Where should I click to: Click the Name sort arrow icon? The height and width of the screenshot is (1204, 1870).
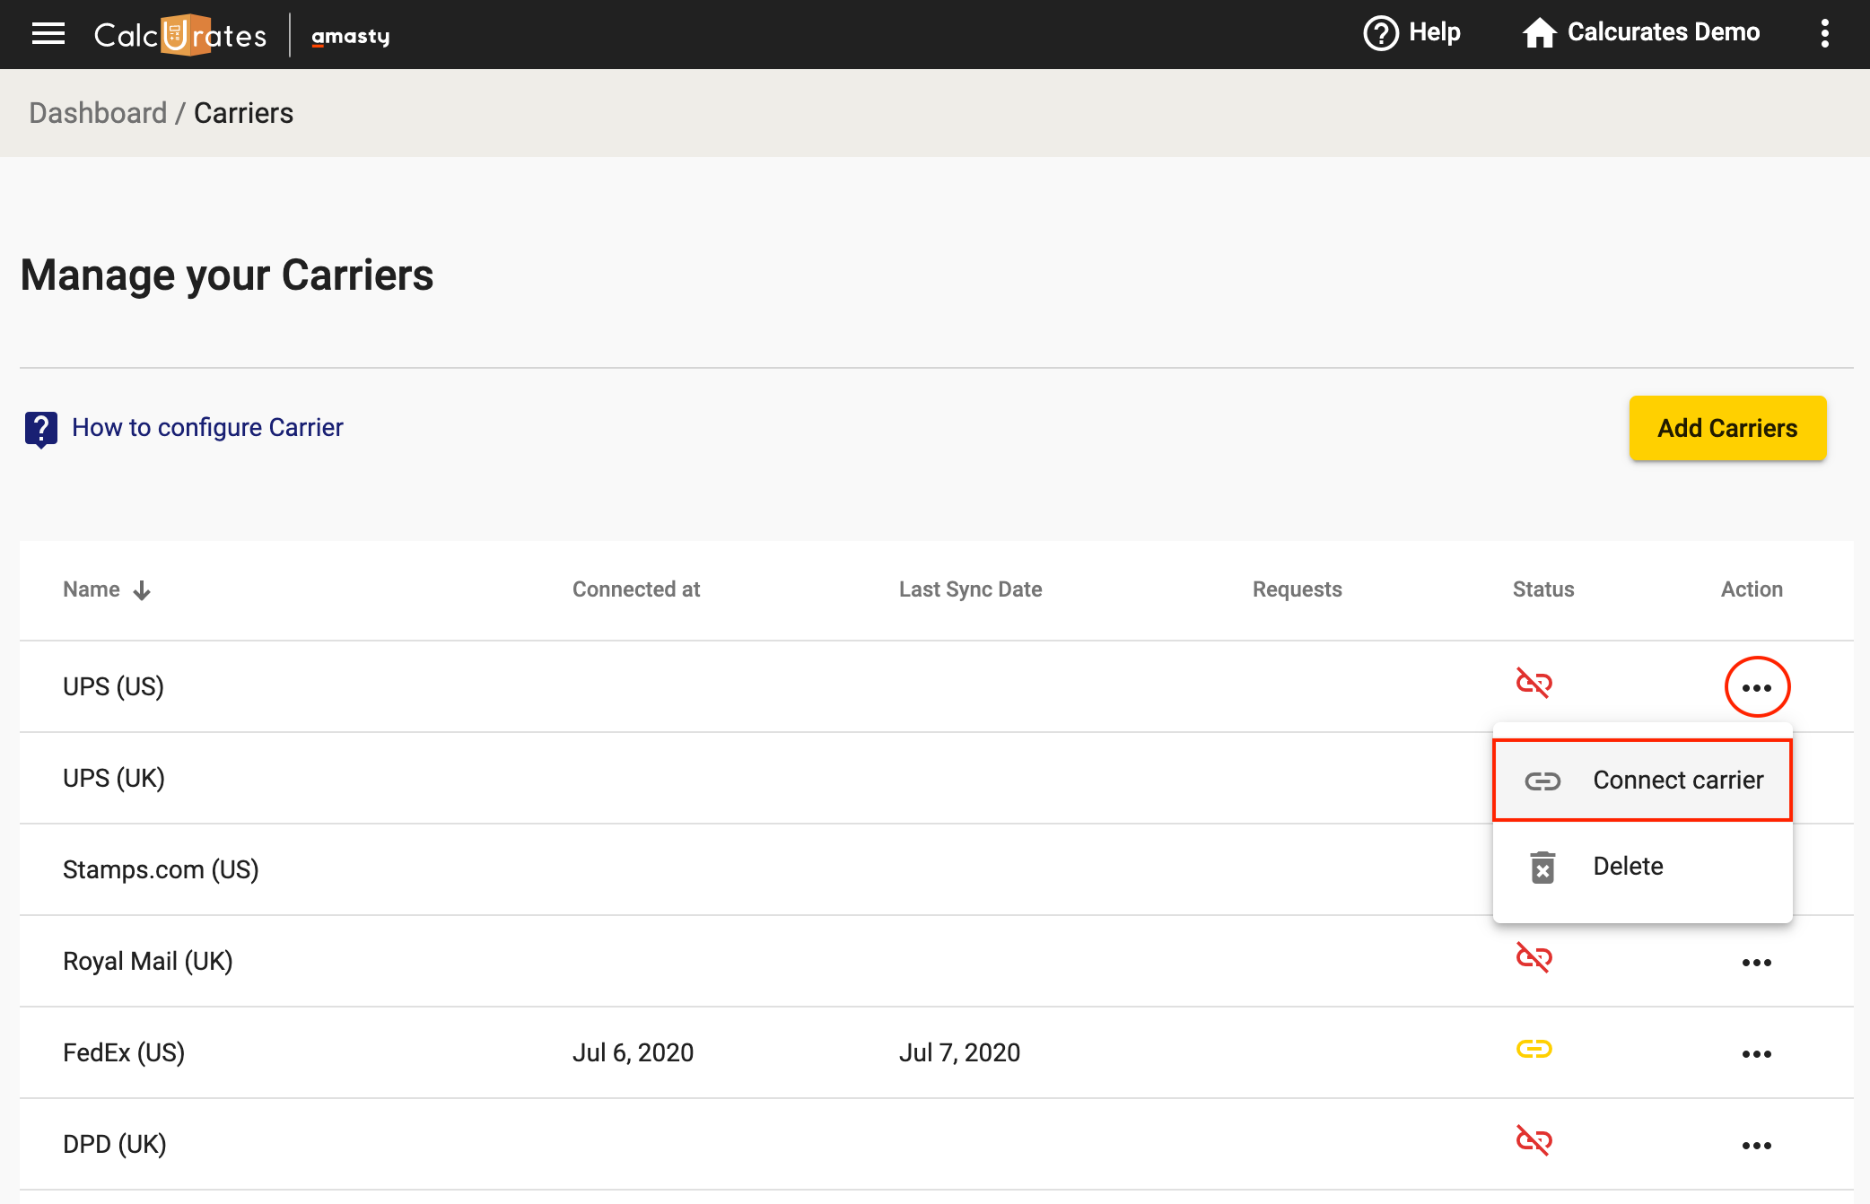point(142,590)
